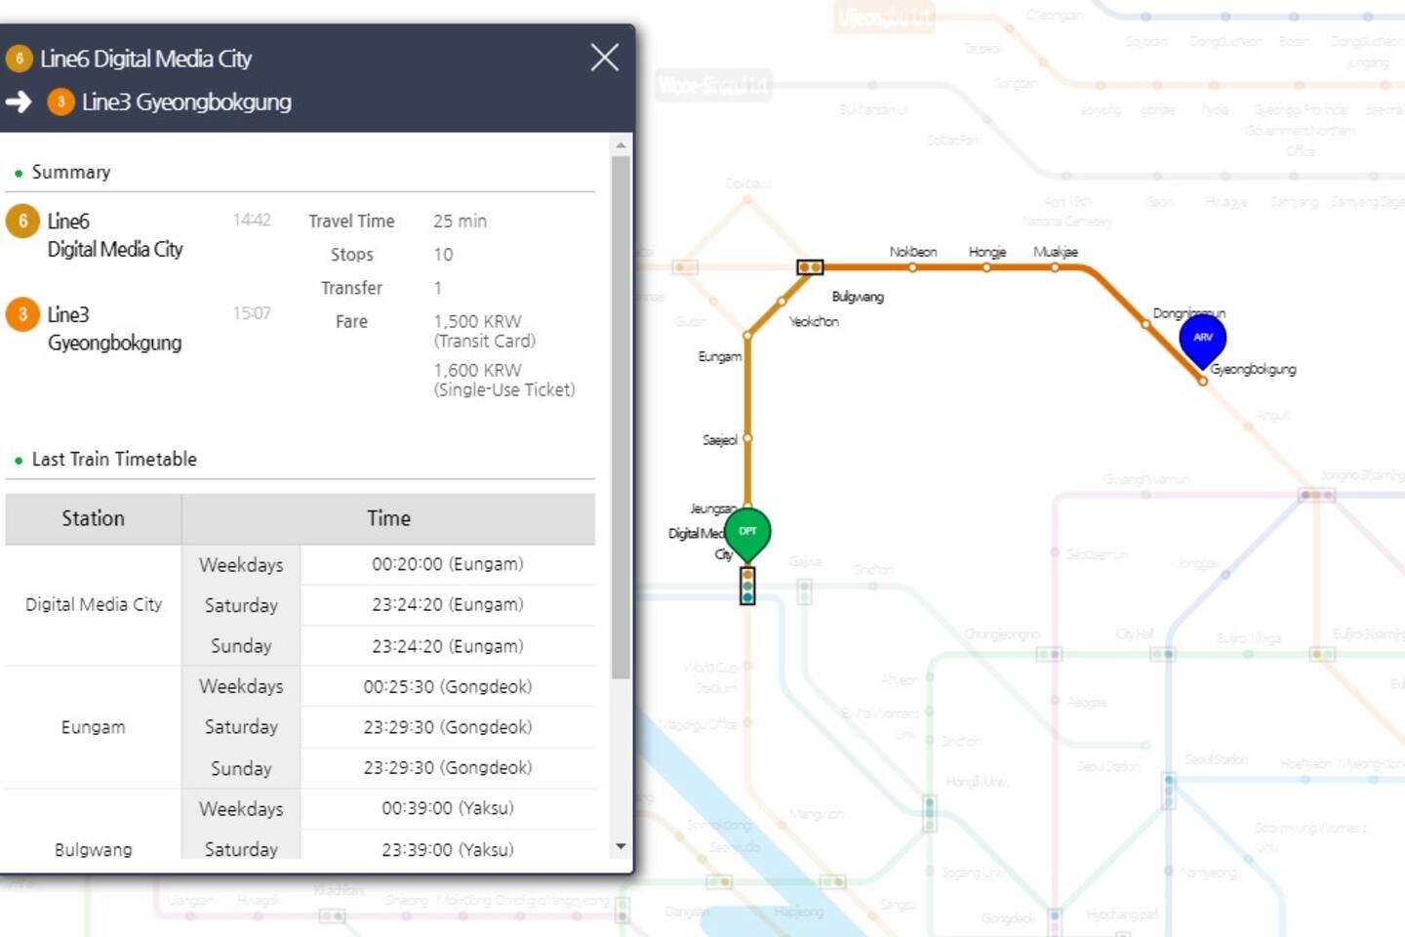Select Gyeongbokgung station label on map

click(1253, 369)
